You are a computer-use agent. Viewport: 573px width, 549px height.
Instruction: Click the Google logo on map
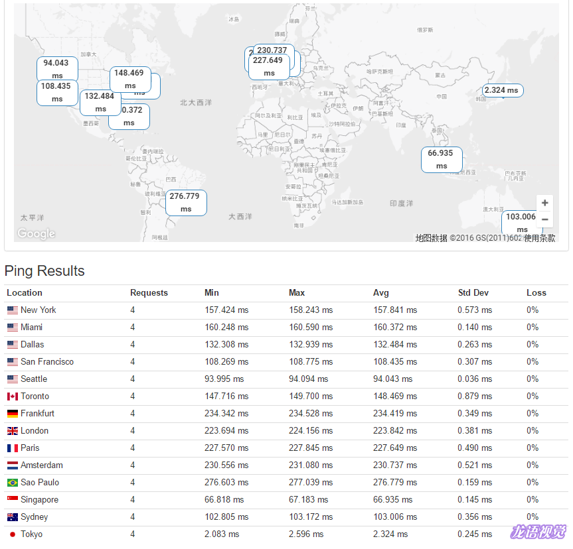pos(36,233)
